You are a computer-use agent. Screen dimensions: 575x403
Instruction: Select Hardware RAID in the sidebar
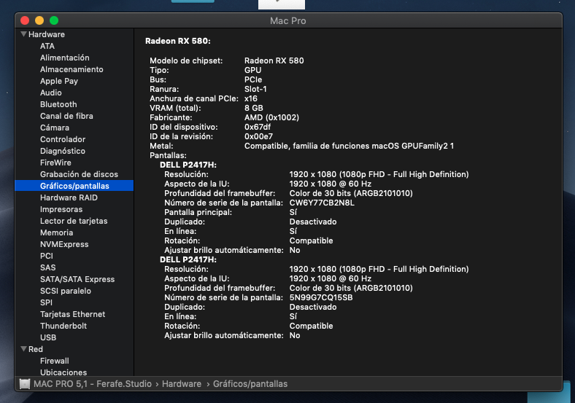(69, 197)
